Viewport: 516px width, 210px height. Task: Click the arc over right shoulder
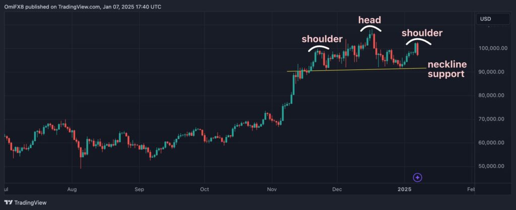418,41
